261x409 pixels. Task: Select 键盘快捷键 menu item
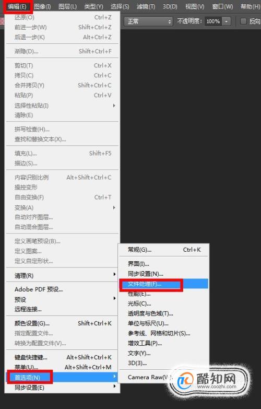[x=62, y=357]
